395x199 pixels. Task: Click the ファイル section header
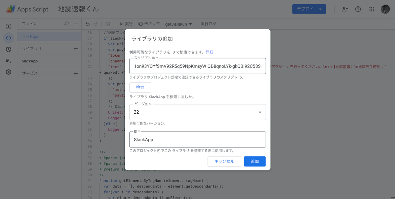pyautogui.click(x=30, y=24)
